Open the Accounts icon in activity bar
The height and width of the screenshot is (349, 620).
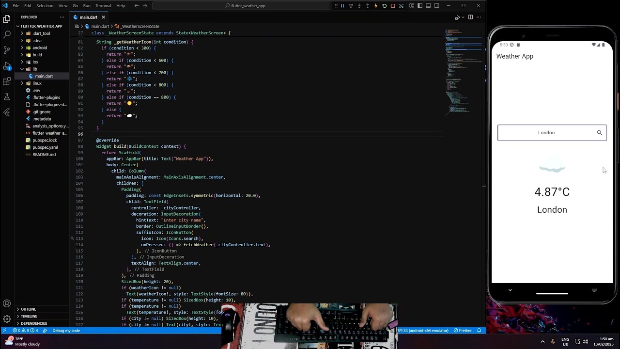coord(7,303)
